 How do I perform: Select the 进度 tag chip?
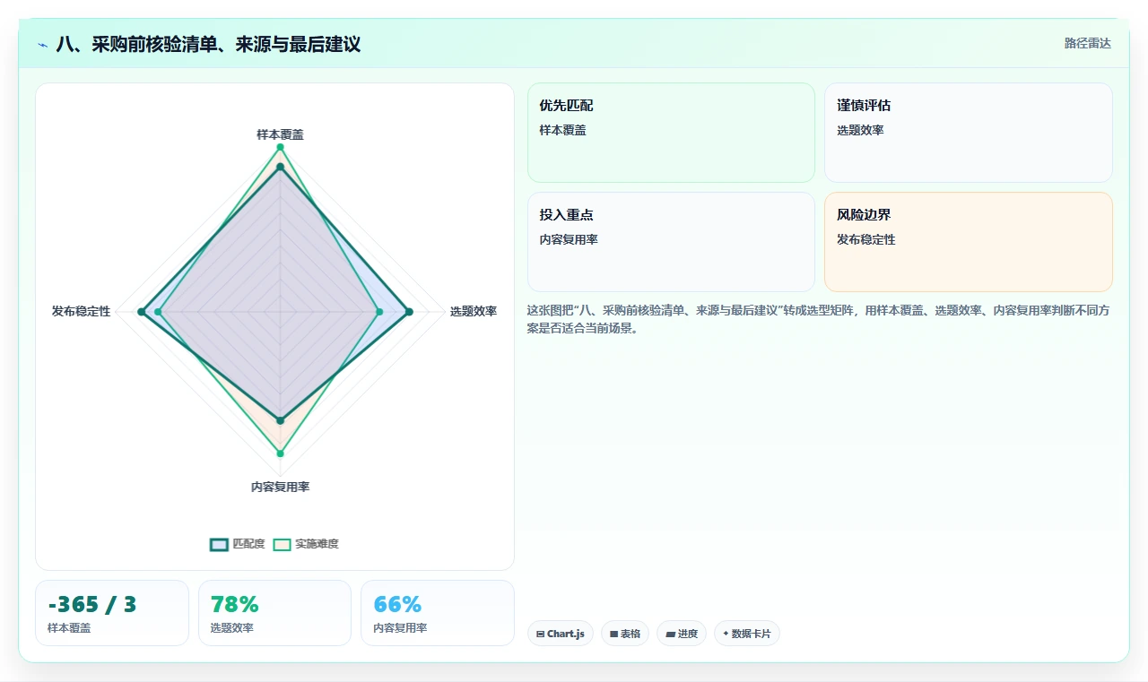coord(682,634)
